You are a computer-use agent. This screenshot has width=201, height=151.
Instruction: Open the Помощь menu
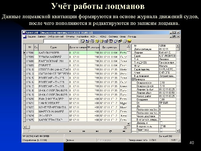[132, 37]
